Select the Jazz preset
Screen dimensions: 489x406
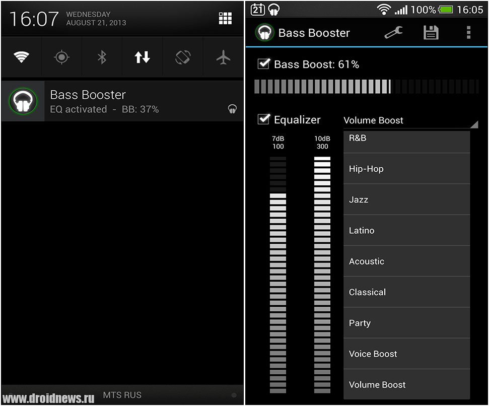coord(407,199)
